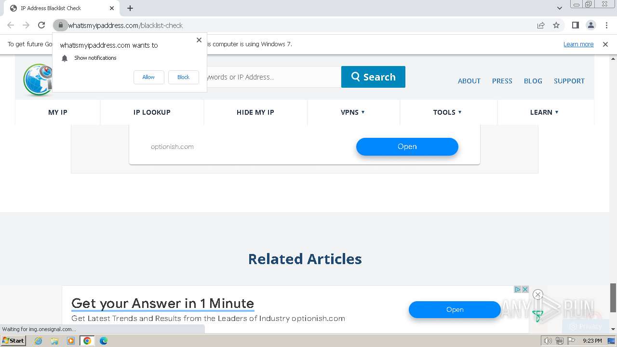This screenshot has height=347, width=617.
Task: Open the BLOG link
Action: pos(533,81)
